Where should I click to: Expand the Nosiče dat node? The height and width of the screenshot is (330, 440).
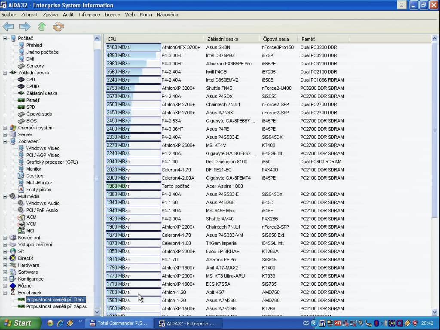(5, 238)
